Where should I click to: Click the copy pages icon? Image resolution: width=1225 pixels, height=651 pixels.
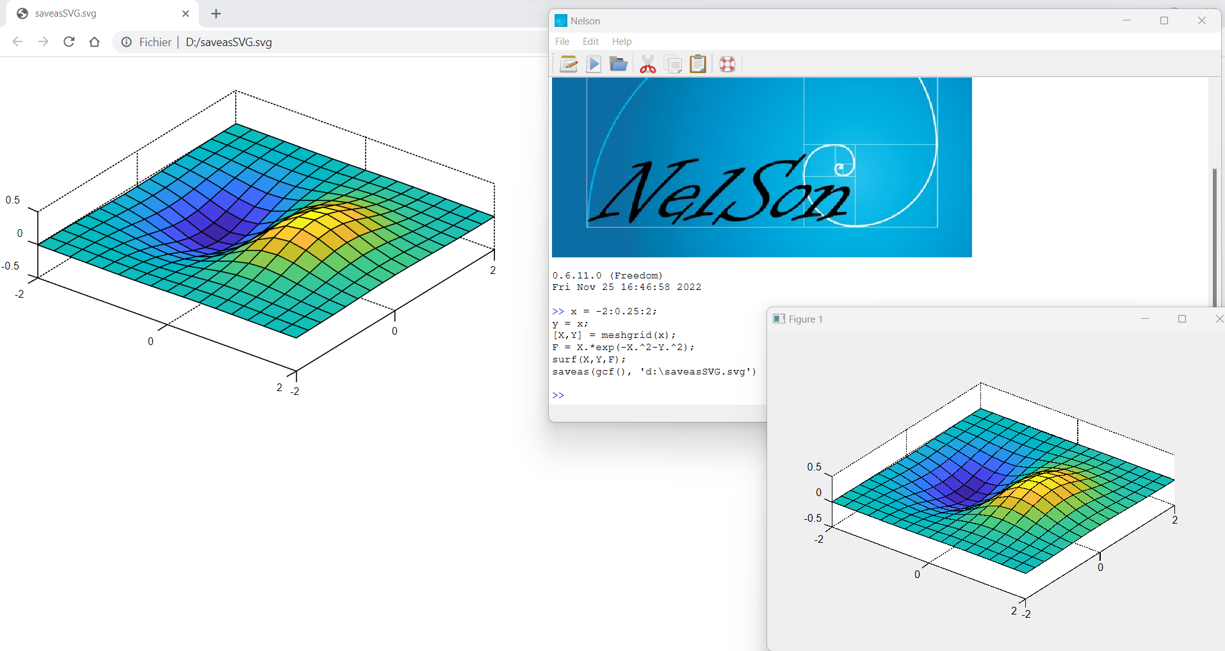pyautogui.click(x=673, y=64)
